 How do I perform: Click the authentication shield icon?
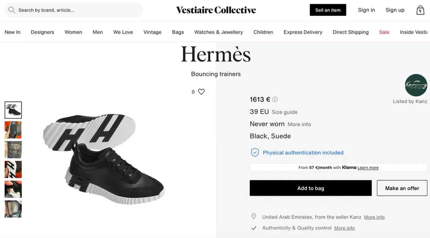point(255,153)
